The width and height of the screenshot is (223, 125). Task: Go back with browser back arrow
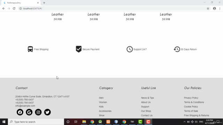click(3, 8)
